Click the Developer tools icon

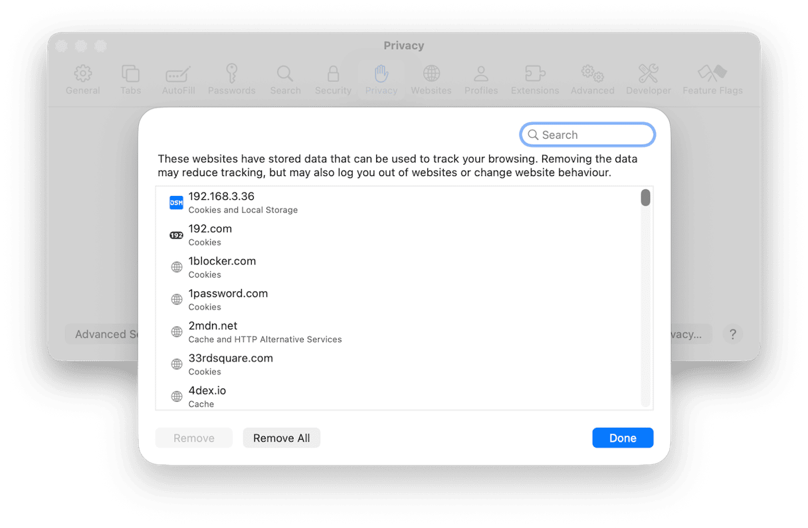point(649,74)
